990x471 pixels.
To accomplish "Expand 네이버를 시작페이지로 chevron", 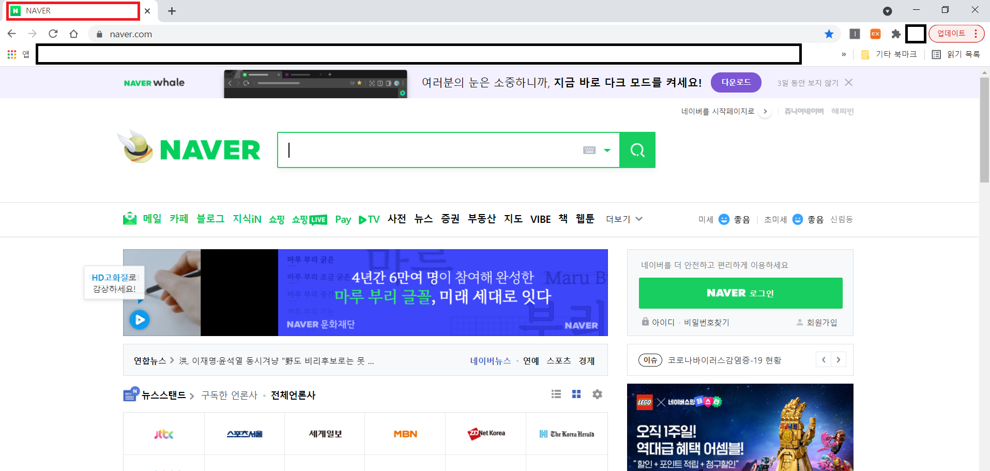I will pyautogui.click(x=765, y=111).
